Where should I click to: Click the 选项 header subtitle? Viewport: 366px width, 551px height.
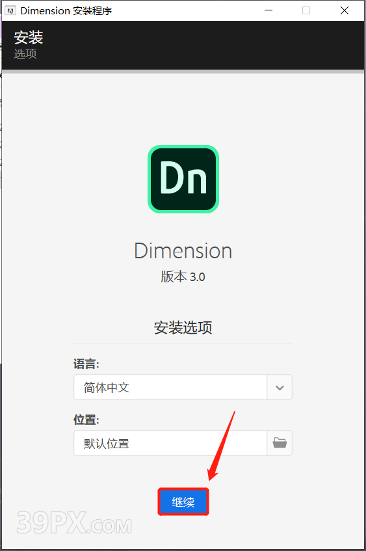click(25, 54)
